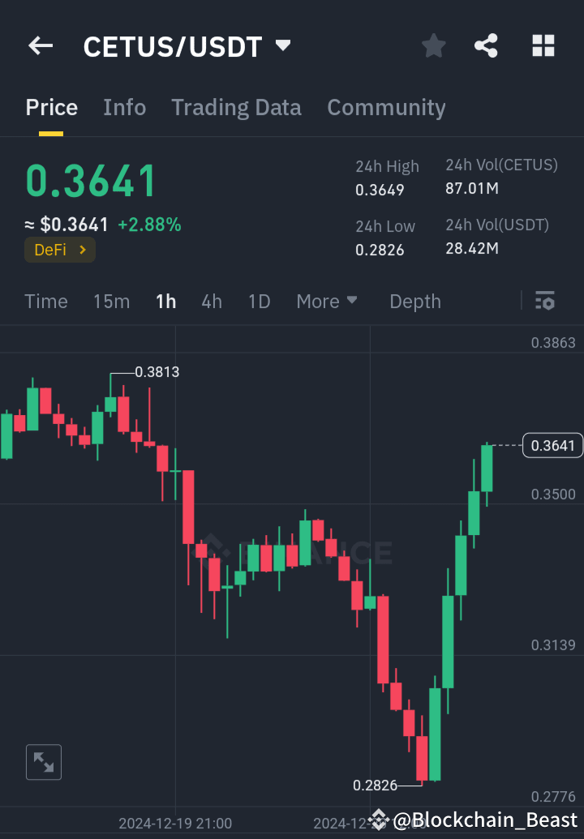
Task: Expand chart to fullscreen mode
Action: click(43, 762)
